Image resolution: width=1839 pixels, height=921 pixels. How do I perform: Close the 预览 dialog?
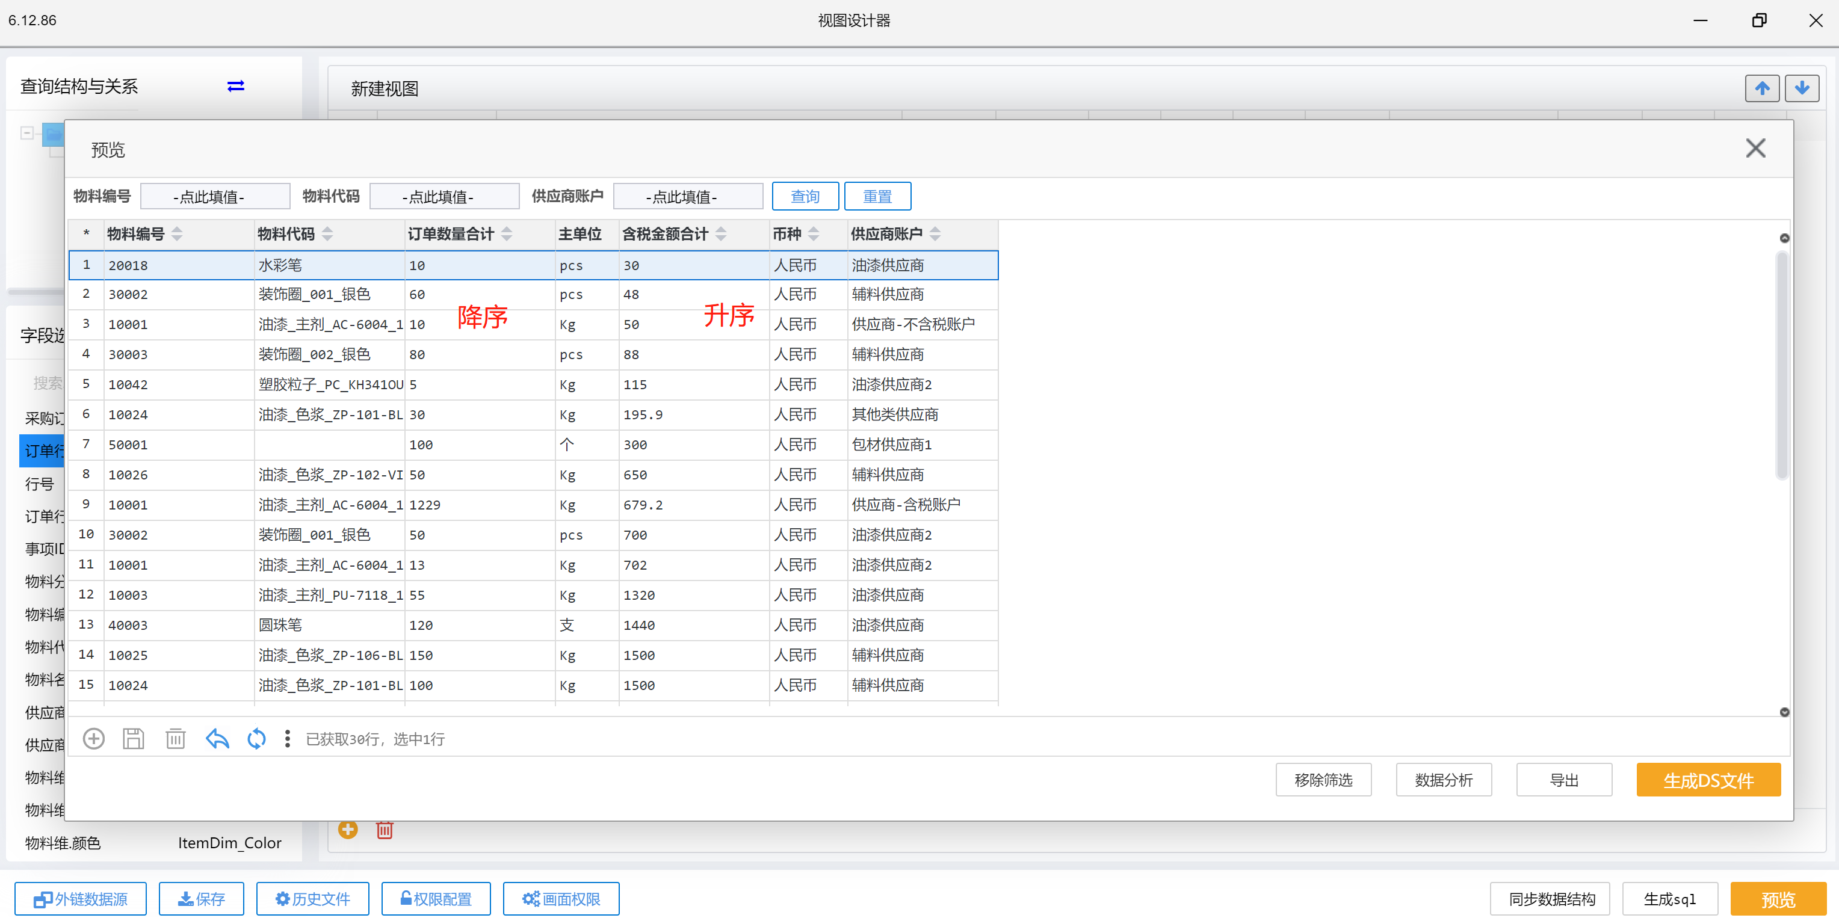pos(1755,149)
